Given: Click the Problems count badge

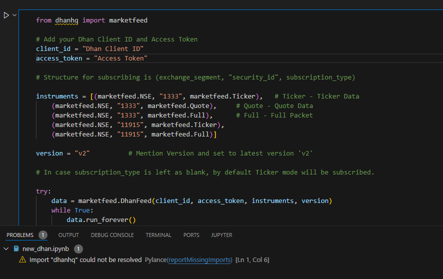Looking at the screenshot, I should click(43, 235).
